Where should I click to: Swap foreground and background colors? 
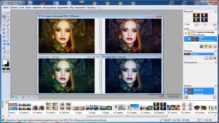8,61
